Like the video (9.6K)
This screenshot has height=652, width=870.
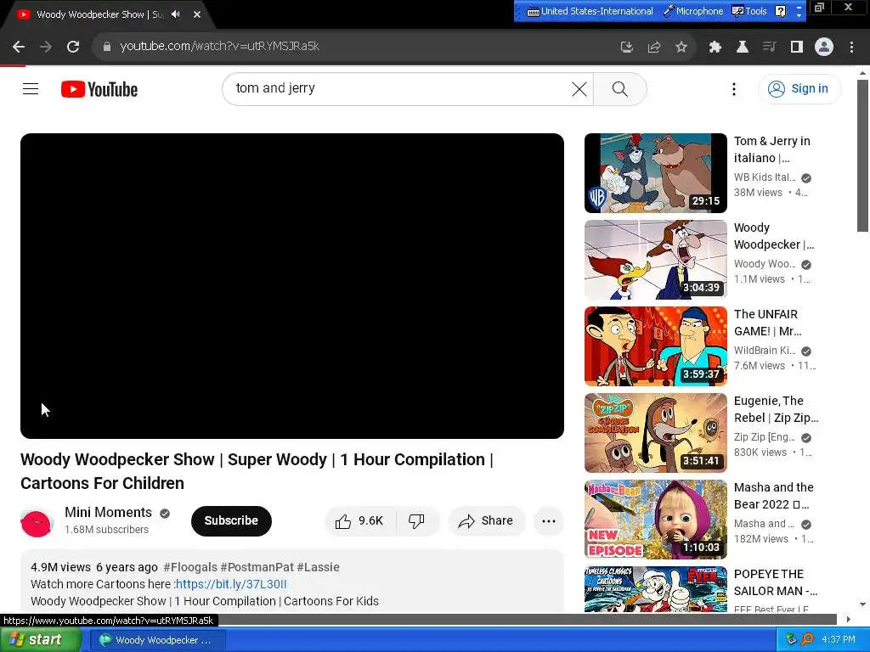tap(359, 520)
